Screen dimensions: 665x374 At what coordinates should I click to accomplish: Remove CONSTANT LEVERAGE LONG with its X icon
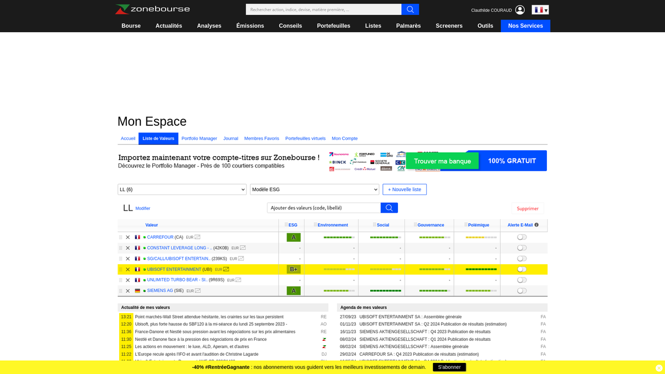[127, 248]
